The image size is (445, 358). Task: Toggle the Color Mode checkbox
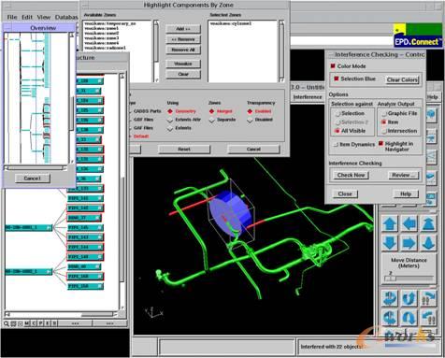click(x=333, y=66)
